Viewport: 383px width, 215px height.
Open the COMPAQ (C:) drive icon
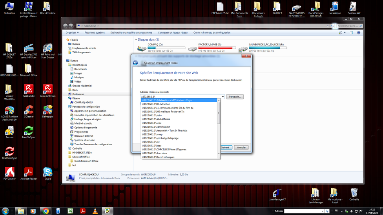[x=142, y=49]
